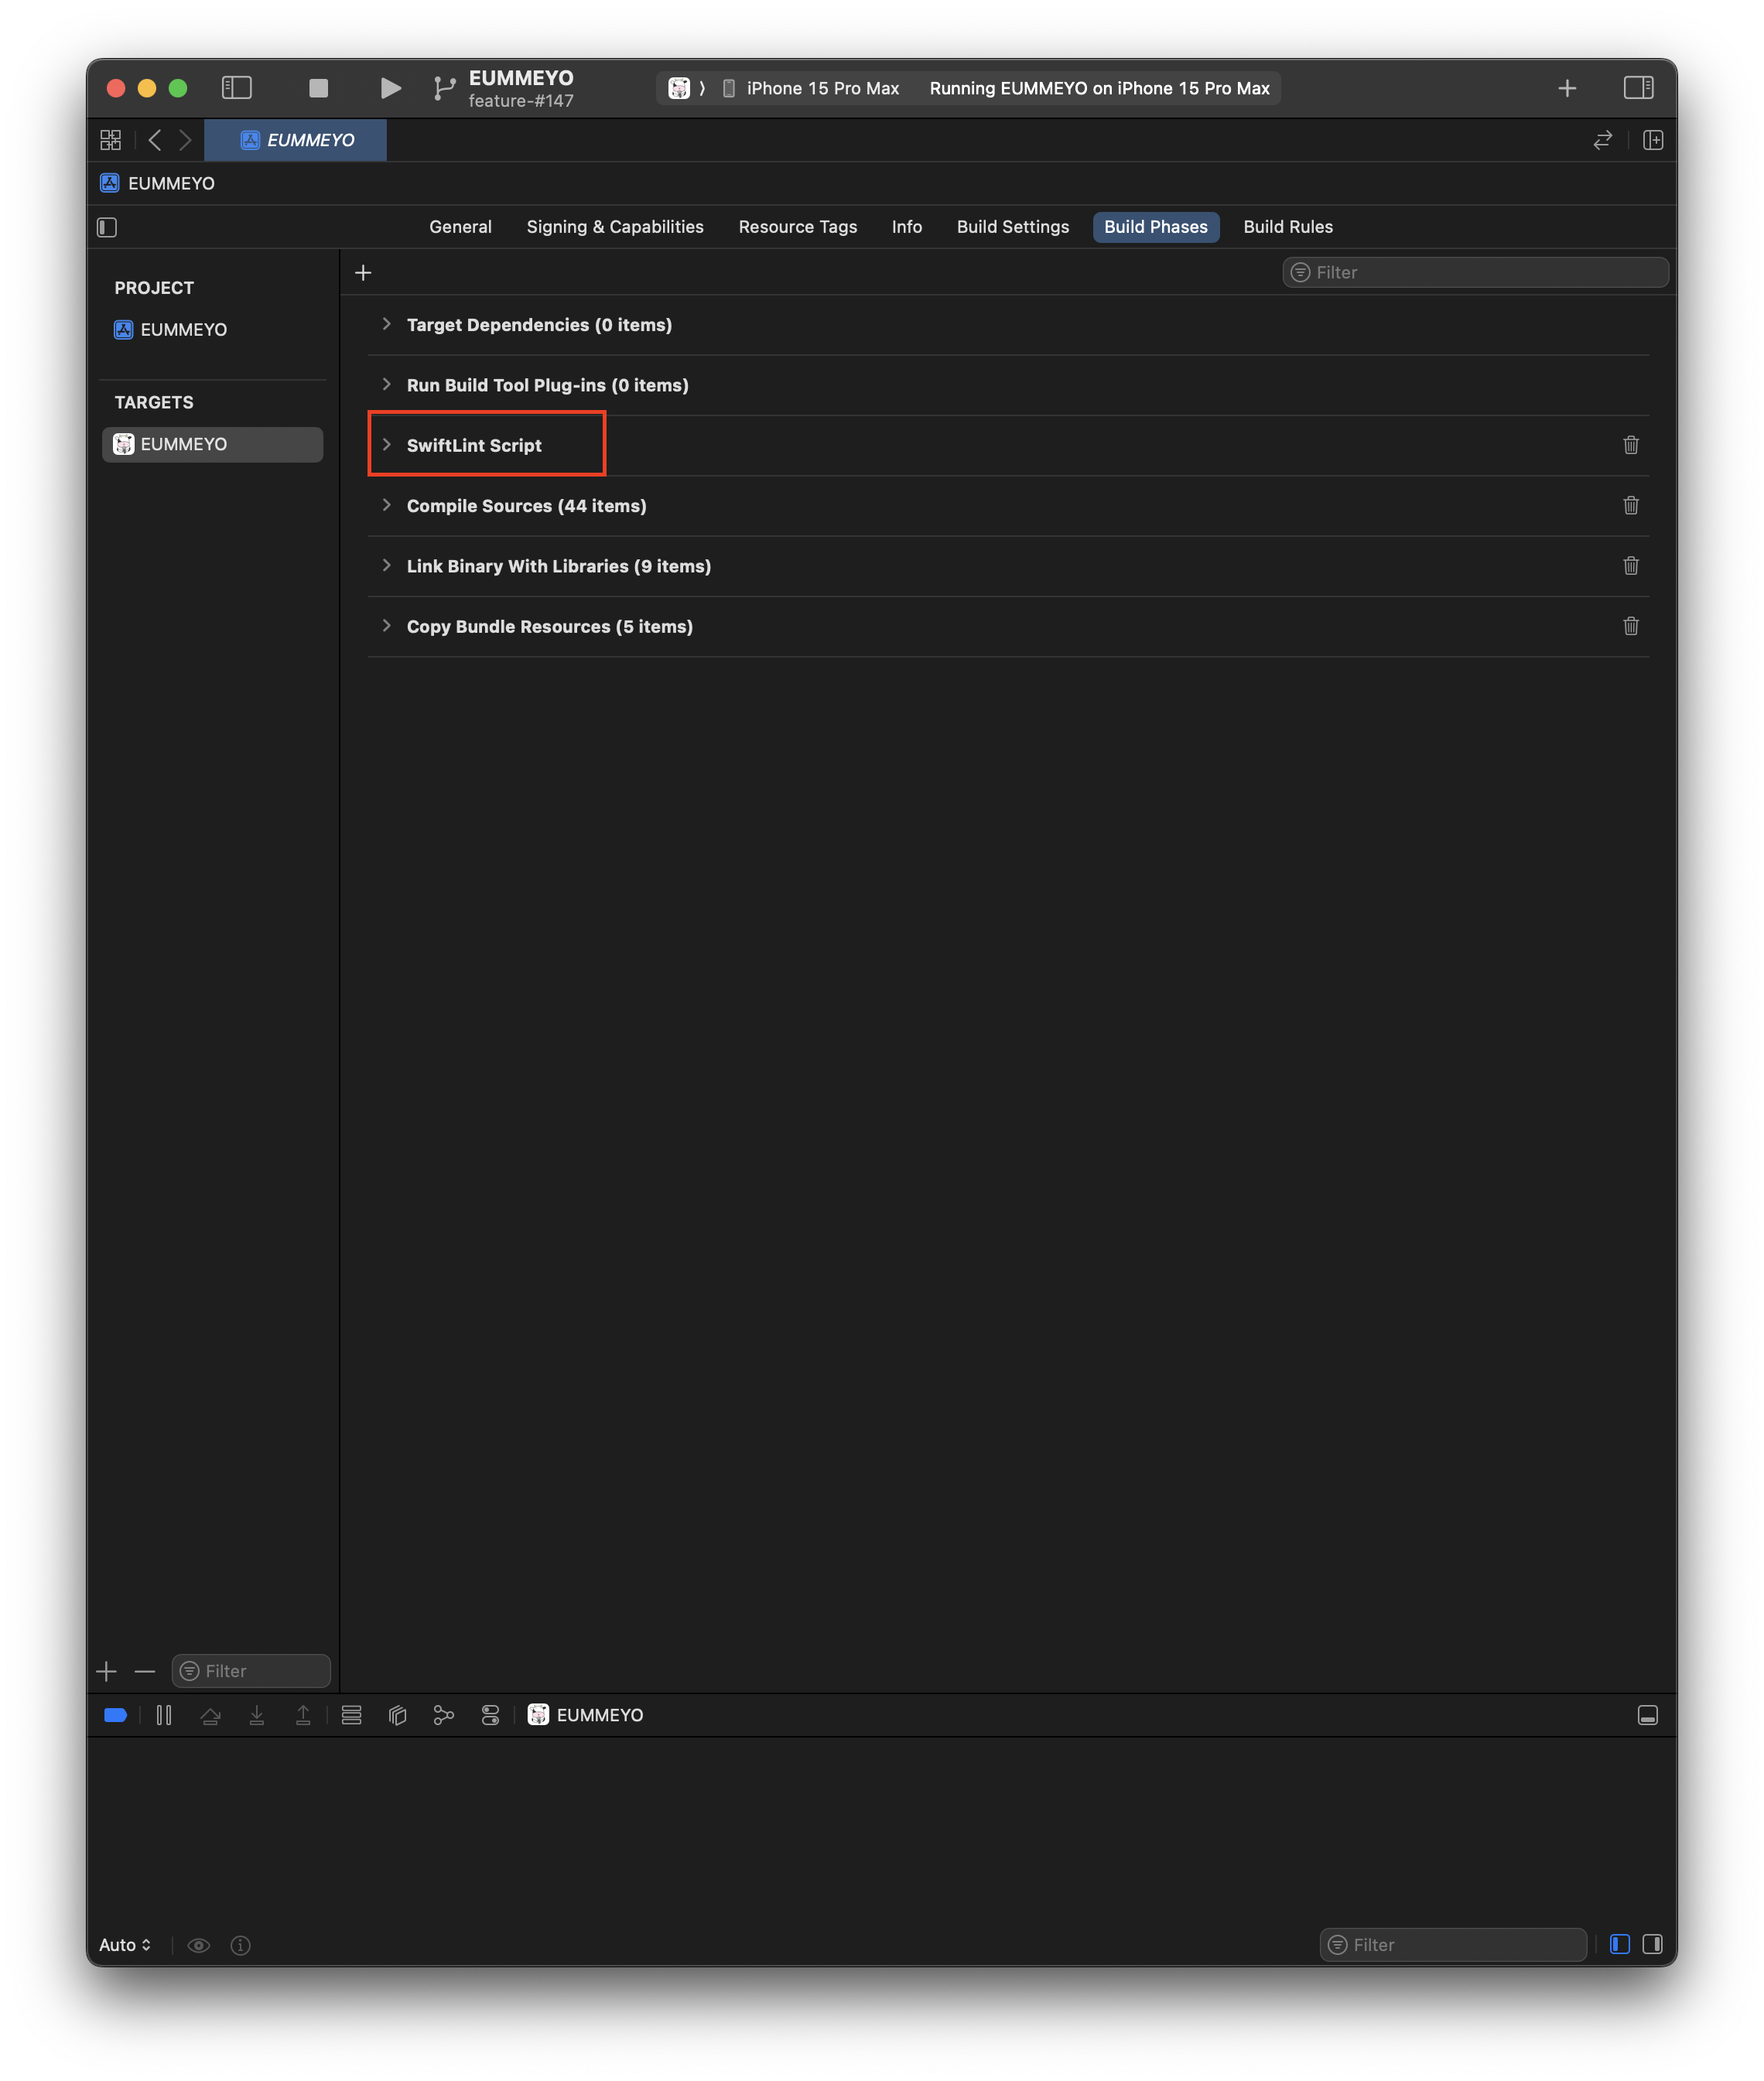Screen dimensions: 1764x2081
Task: Delete the Compile Sources phase
Action: 1630,505
